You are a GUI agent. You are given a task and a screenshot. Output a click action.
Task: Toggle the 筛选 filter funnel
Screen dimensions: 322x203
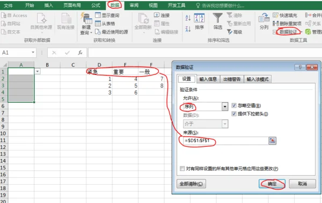point(218,21)
